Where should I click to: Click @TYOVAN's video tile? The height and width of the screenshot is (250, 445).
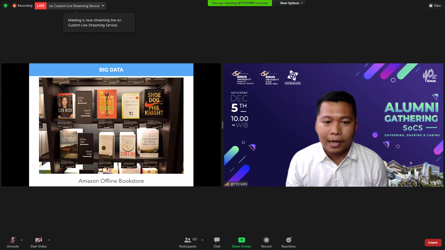tap(334, 125)
